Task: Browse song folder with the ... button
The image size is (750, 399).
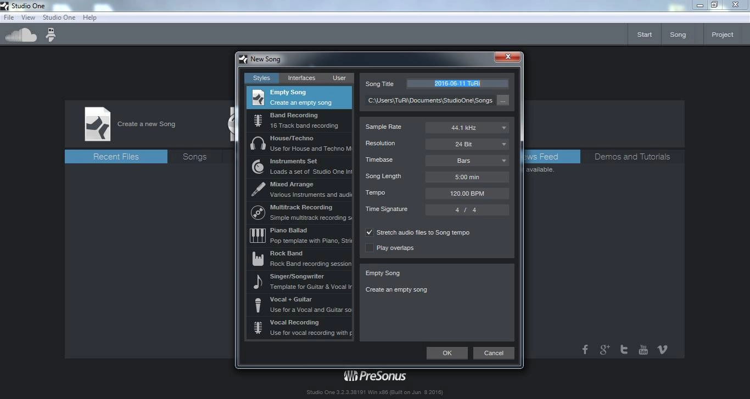Action: click(x=503, y=101)
